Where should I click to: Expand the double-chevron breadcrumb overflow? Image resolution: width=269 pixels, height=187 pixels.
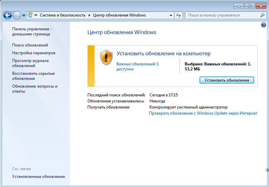pyautogui.click(x=36, y=15)
